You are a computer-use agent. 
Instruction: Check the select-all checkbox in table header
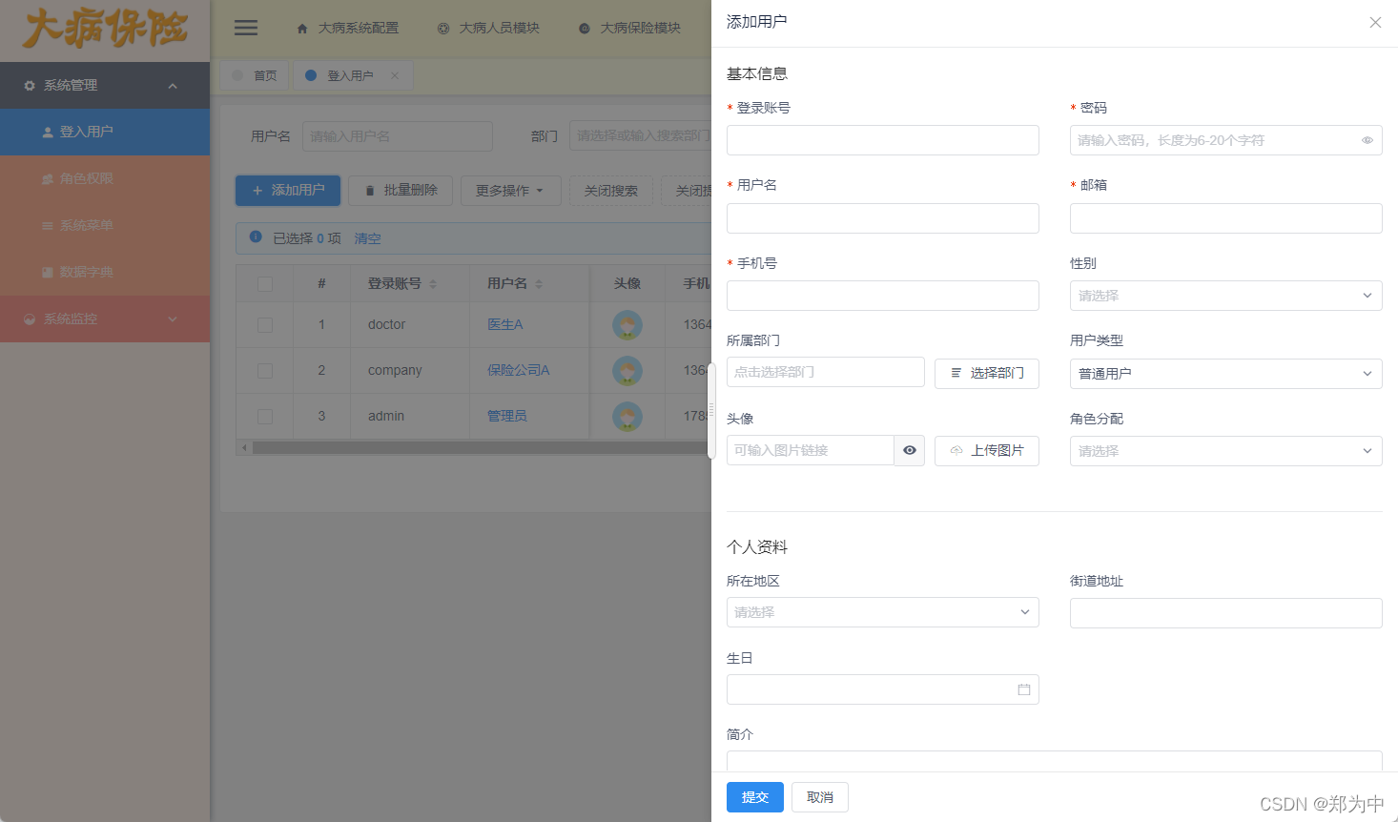264,282
